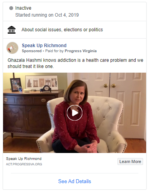
Task: Click the ACT.PROGRESSVA.ORG domain text
Action: coord(24,164)
